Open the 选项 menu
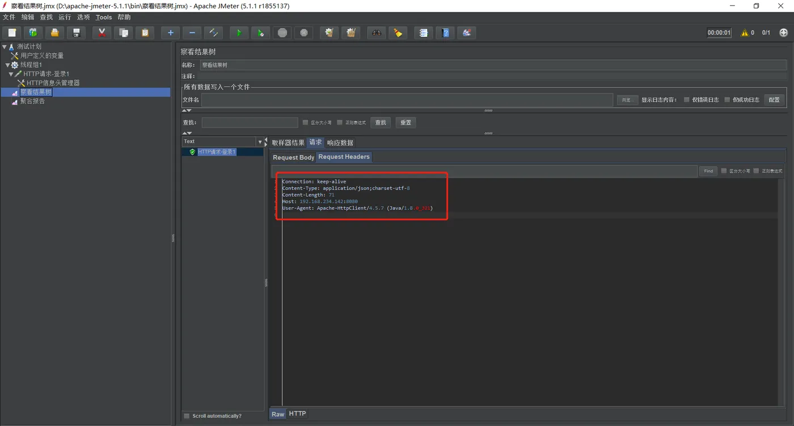794x426 pixels. point(83,18)
